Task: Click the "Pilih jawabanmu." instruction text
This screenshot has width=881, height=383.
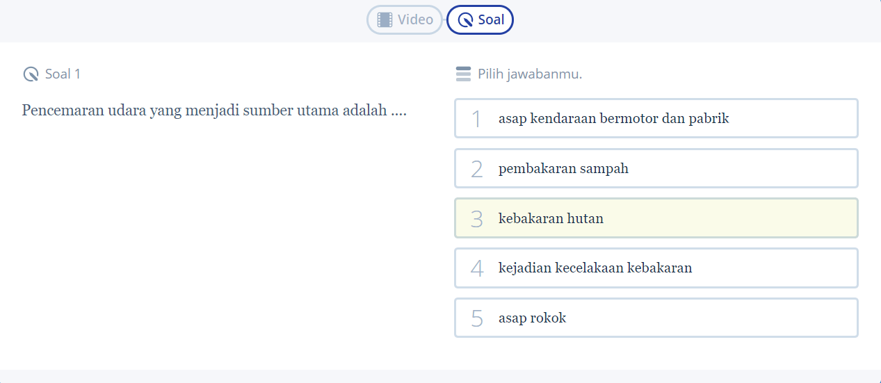Action: pos(530,74)
